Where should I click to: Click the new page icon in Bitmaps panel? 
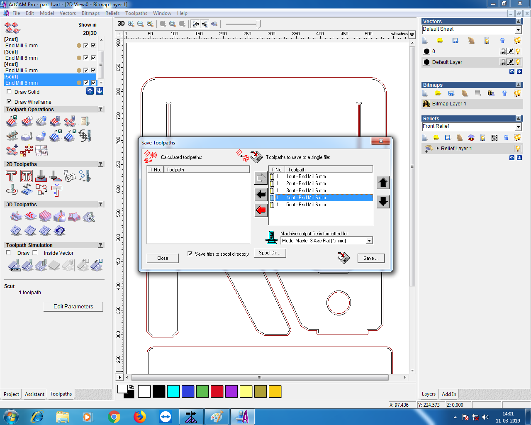click(425, 93)
